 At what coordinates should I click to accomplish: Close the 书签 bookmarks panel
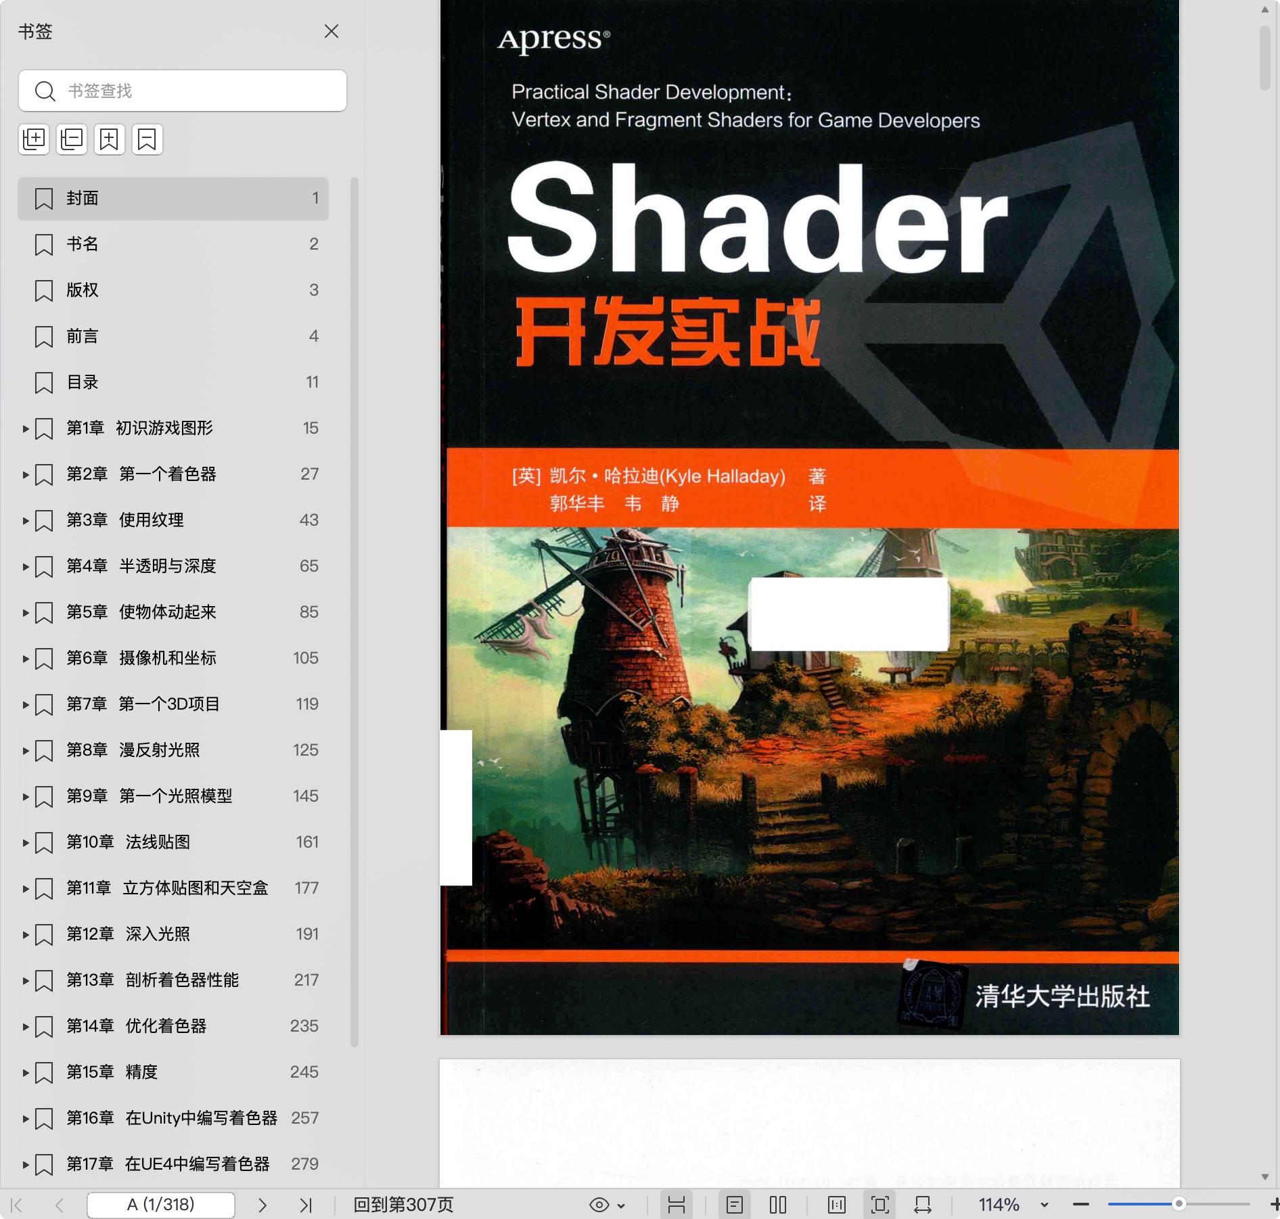coord(332,31)
